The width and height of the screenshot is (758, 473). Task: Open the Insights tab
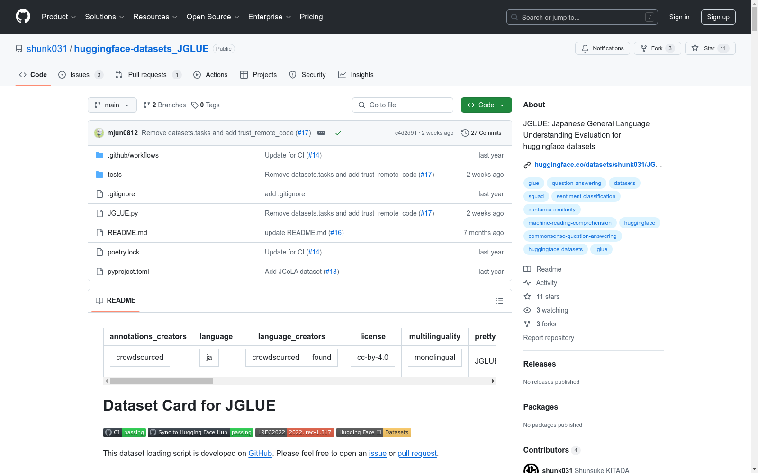point(356,75)
